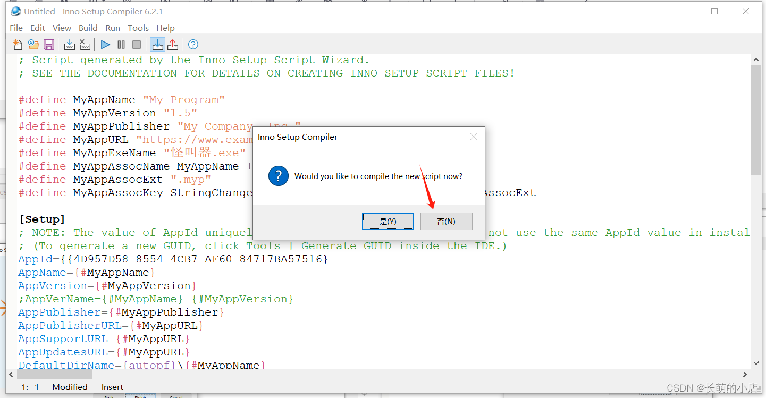Viewport: 766px width, 398px height.
Task: Maximize the Inno Setup Compiler window
Action: [714, 11]
